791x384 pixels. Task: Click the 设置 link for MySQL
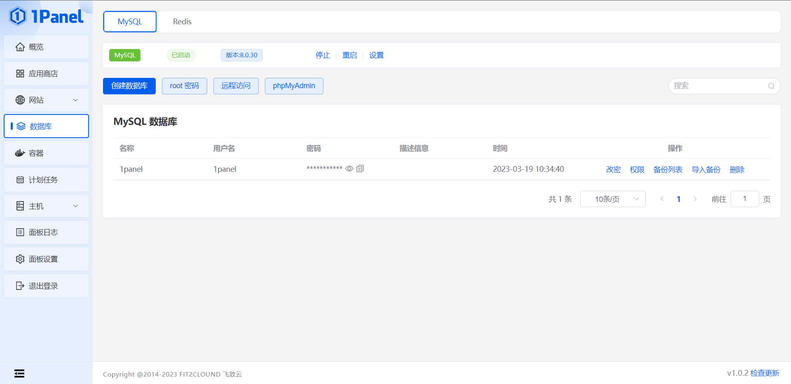tap(377, 55)
